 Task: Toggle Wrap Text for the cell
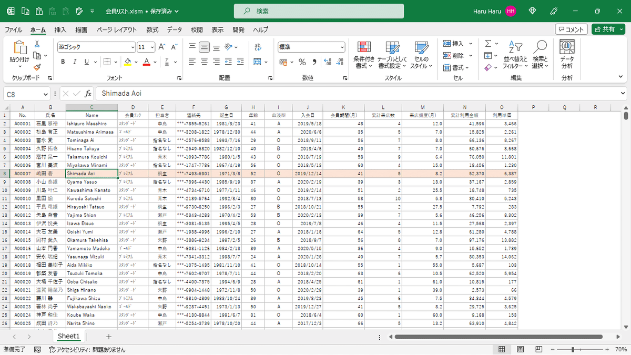(257, 47)
